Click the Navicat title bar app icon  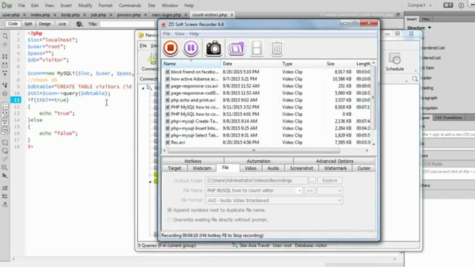tap(141, 35)
